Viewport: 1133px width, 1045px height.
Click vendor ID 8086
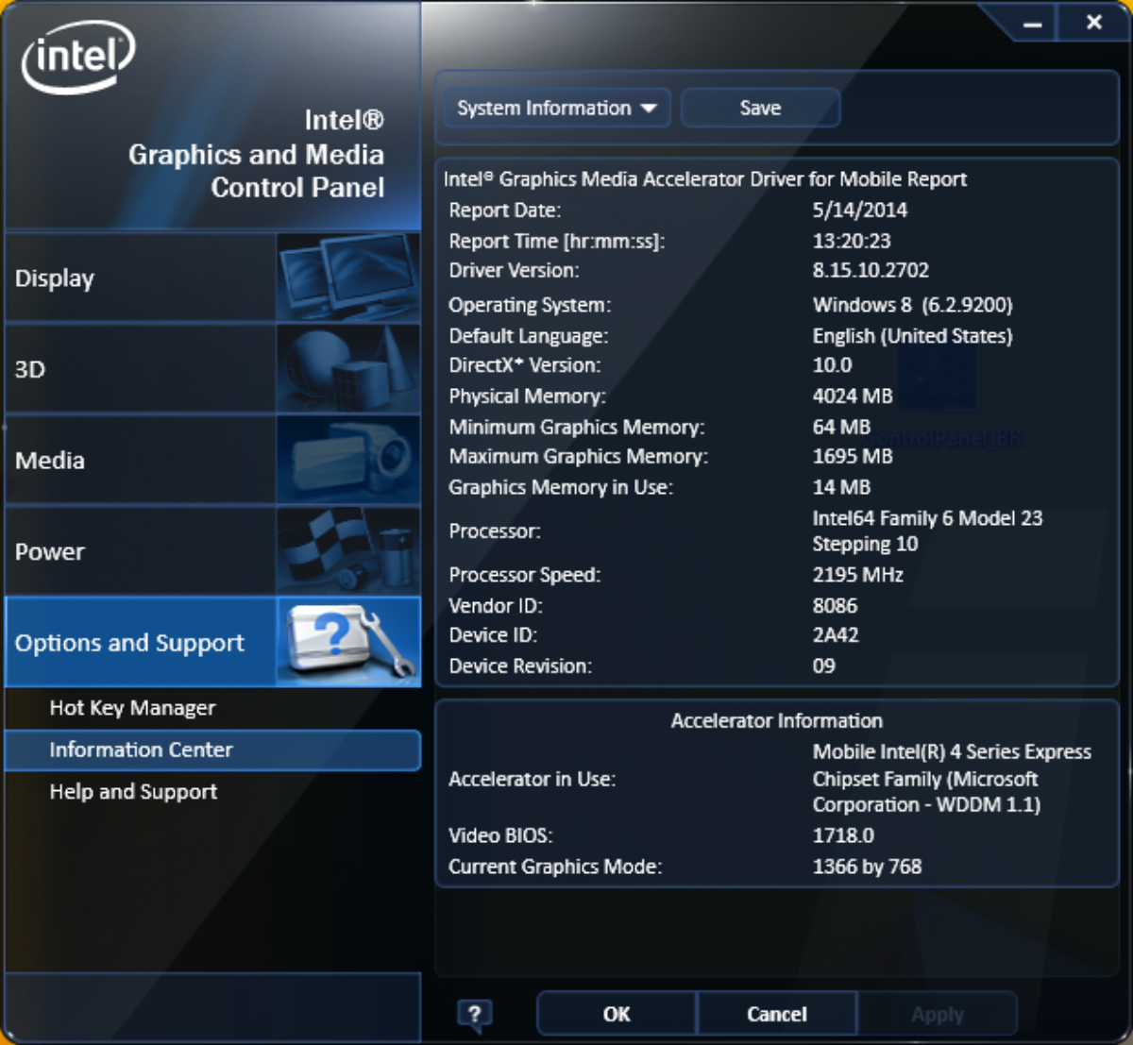click(x=835, y=606)
